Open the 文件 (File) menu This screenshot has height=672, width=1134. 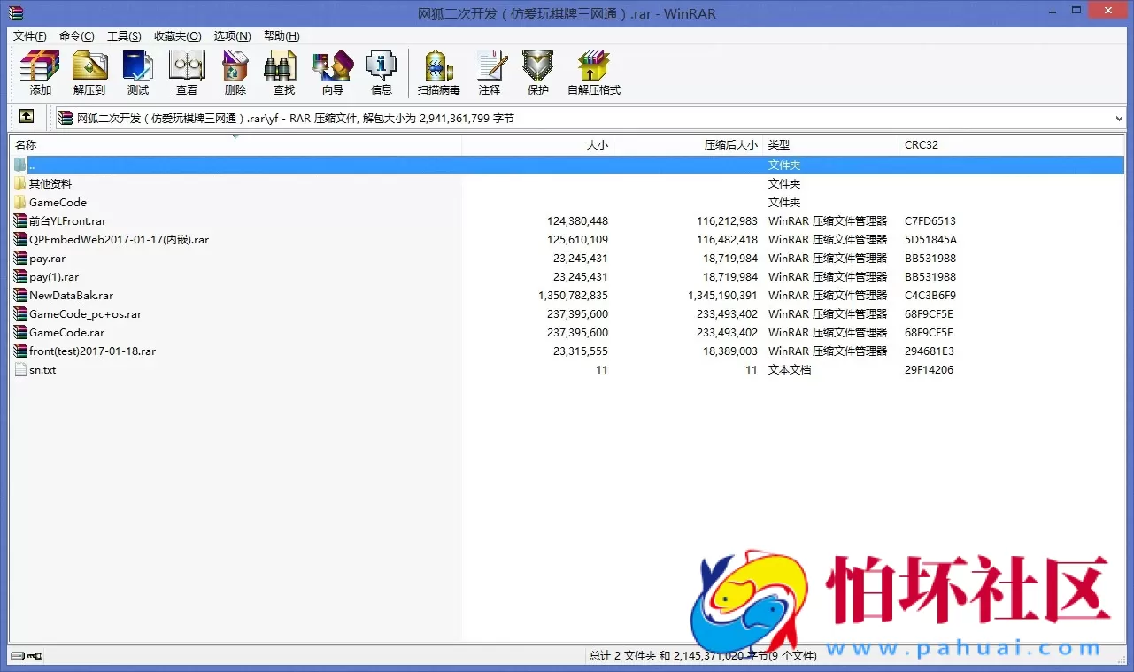pos(29,35)
